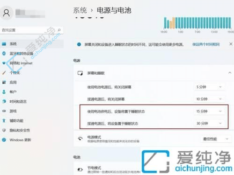Go back to 系统 in the breadcrumb
The height and width of the screenshot is (175, 234).
(80, 11)
